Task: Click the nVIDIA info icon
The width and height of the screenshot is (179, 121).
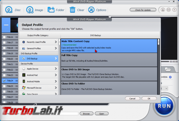Action: 170,77
